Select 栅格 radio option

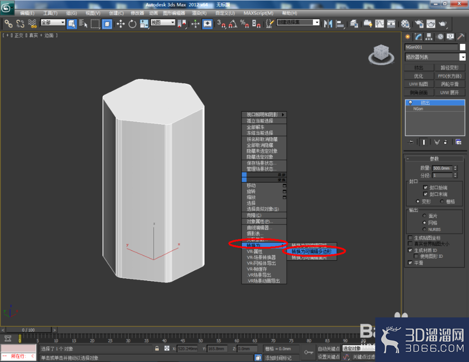click(442, 201)
